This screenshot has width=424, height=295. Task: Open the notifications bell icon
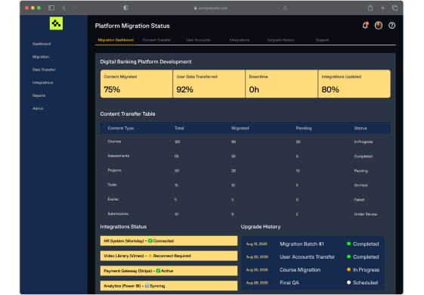coord(365,26)
